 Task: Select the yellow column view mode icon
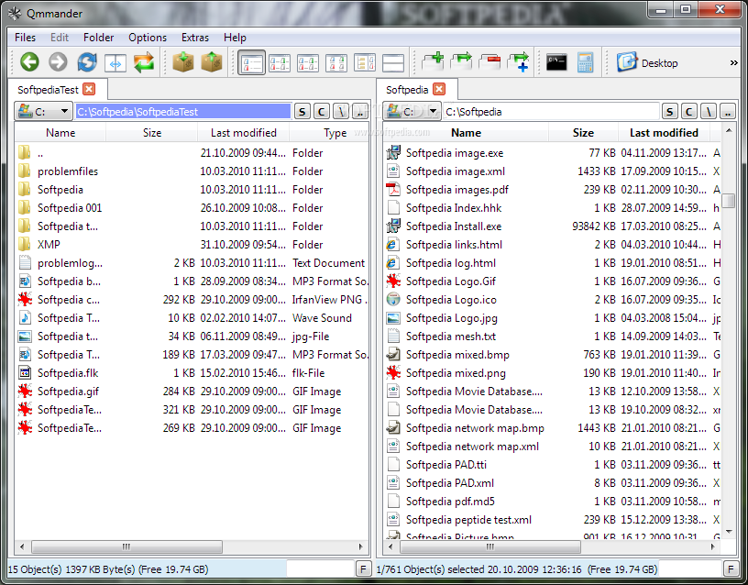pos(365,63)
